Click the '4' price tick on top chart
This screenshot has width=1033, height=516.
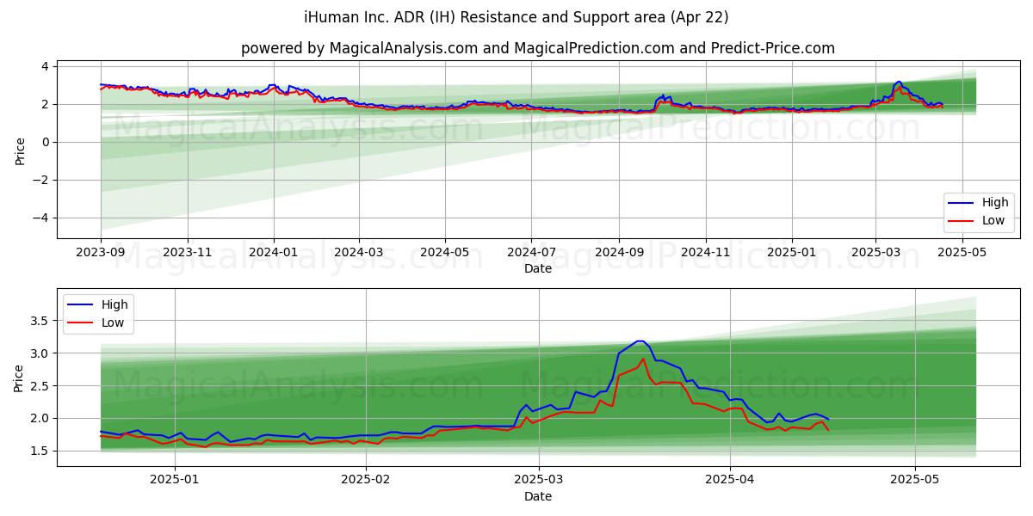point(46,66)
